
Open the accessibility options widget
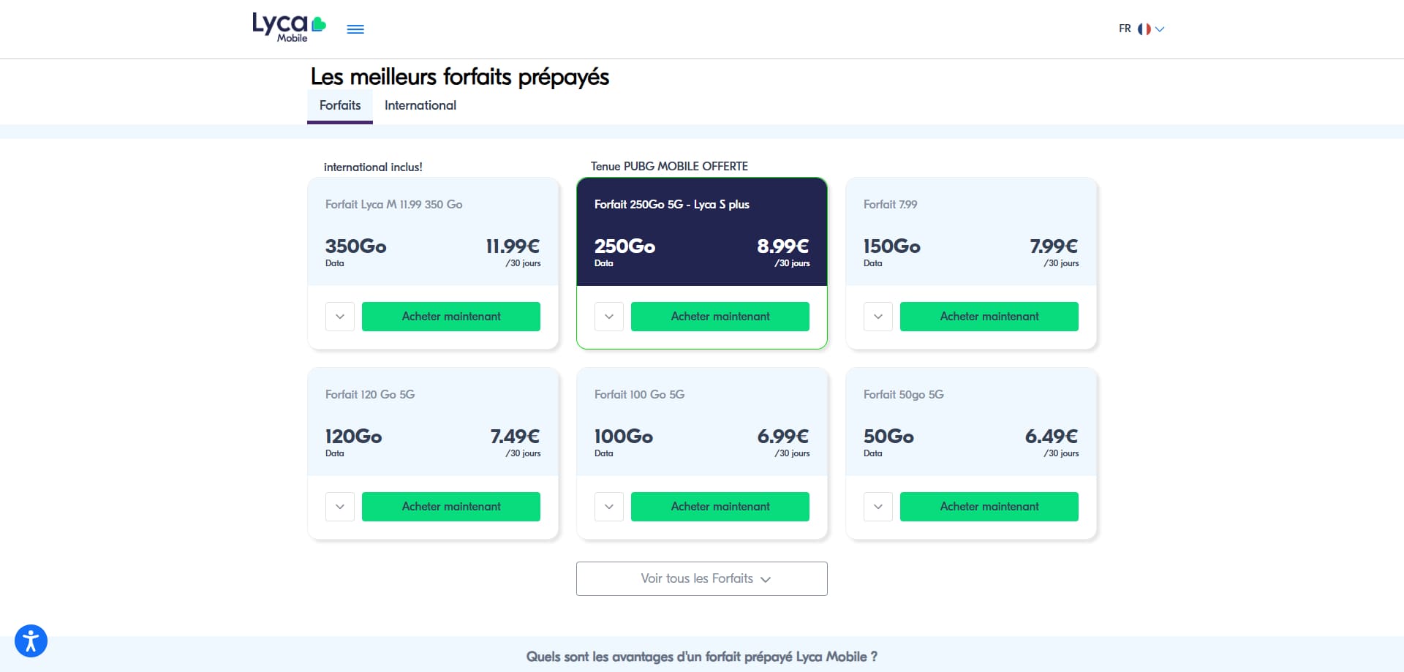31,641
